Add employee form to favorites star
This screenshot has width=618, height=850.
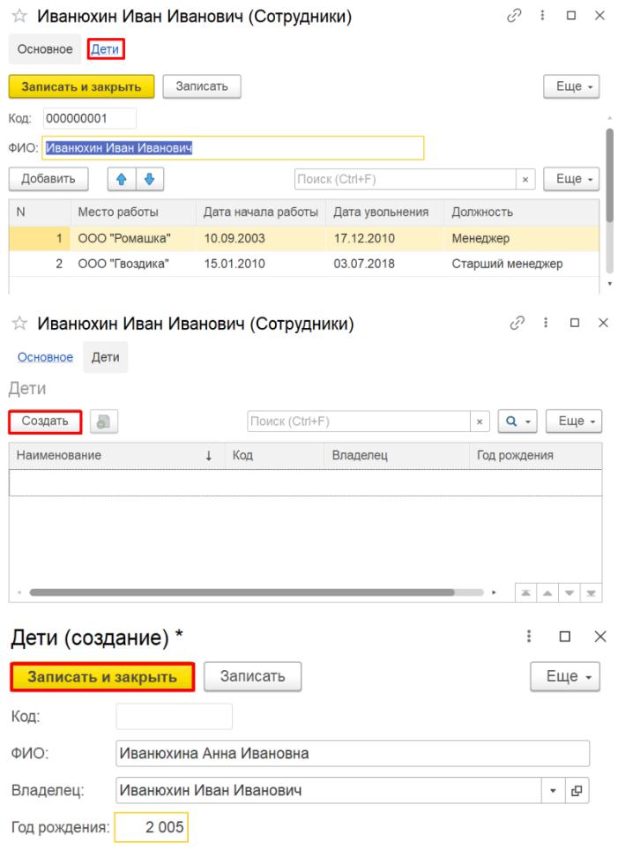pyautogui.click(x=19, y=16)
